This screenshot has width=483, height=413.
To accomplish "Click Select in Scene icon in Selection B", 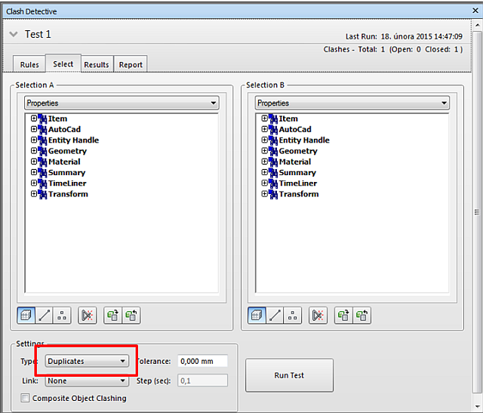I will coord(364,316).
